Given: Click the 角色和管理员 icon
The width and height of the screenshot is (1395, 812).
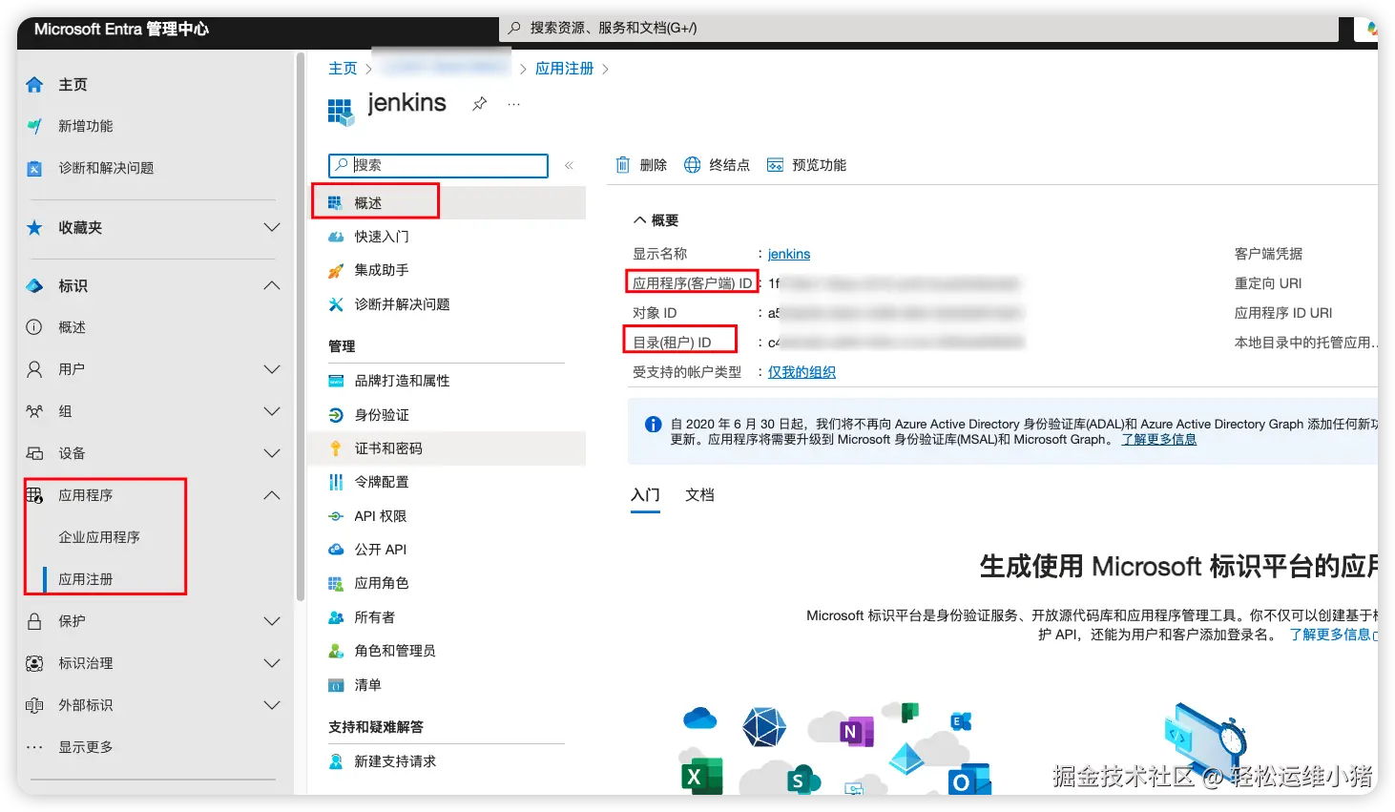Looking at the screenshot, I should (x=336, y=651).
